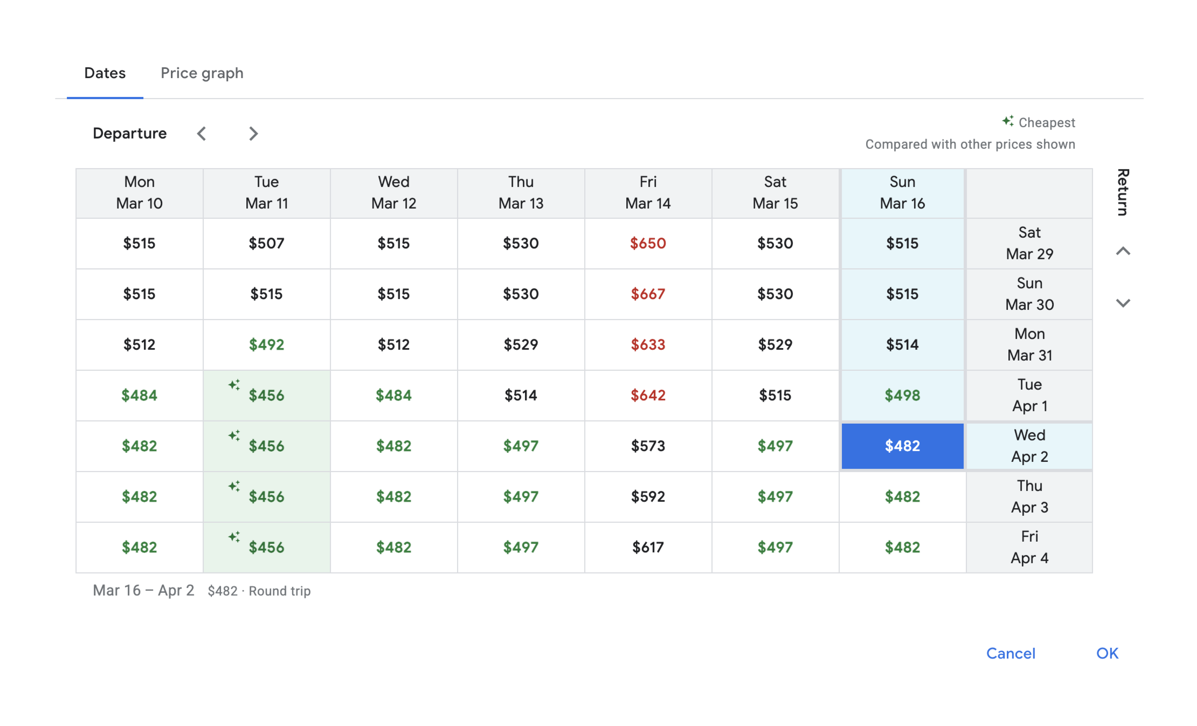Select $617 fare for Fri Mar 14 departure

click(648, 548)
